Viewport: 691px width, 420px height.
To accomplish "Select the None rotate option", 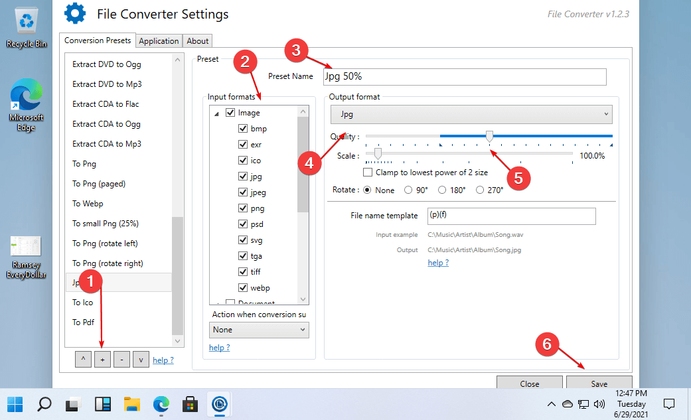I will [x=367, y=190].
